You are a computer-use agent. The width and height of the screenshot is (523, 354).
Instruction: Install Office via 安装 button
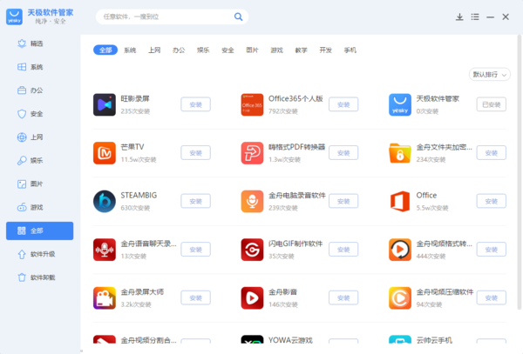(x=492, y=201)
